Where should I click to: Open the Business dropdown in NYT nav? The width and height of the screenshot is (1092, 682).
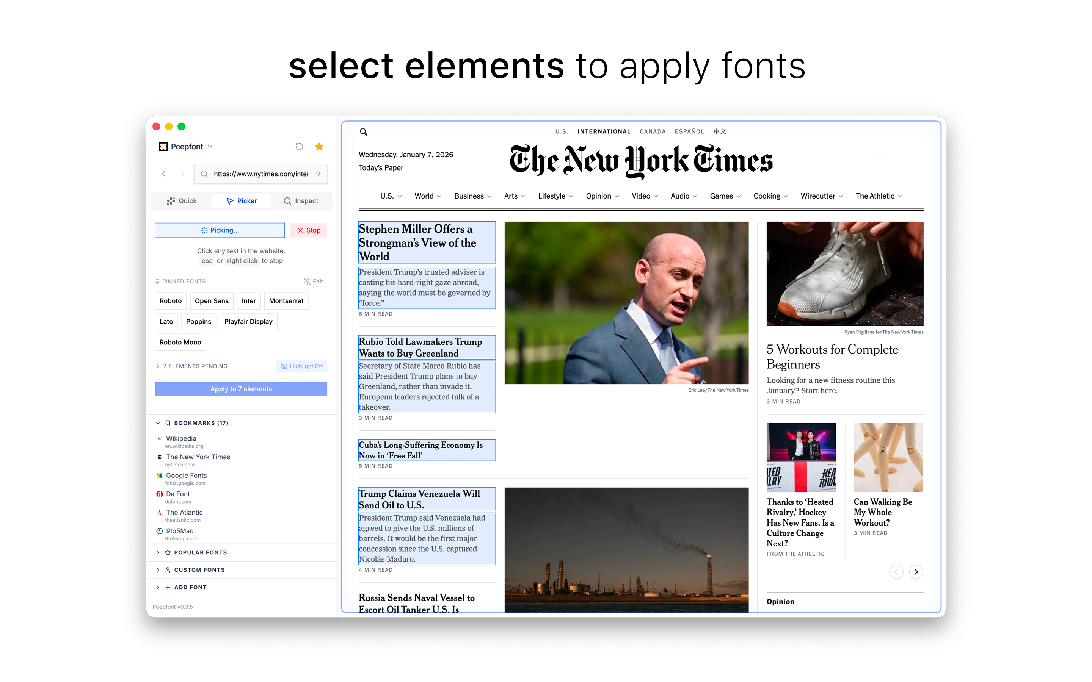coord(473,196)
